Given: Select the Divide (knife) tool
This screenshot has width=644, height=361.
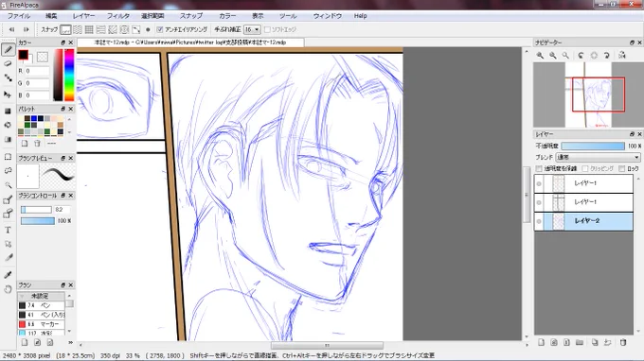Looking at the screenshot, I should click(x=8, y=258).
